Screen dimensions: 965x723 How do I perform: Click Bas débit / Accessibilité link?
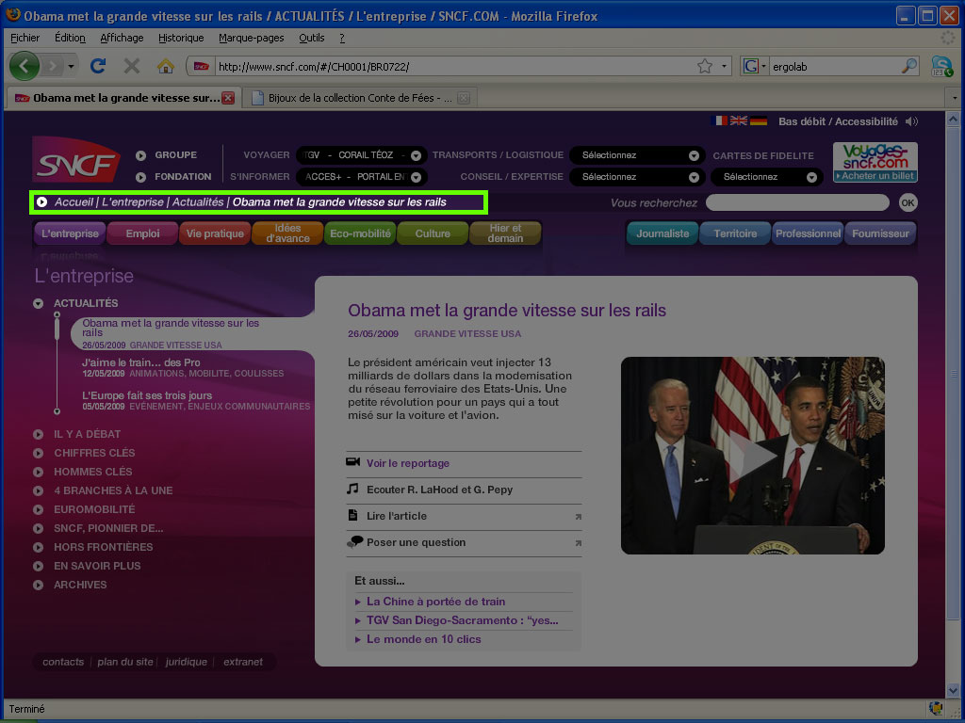838,121
